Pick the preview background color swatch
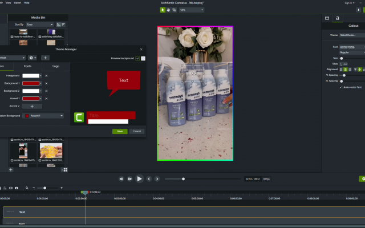This screenshot has height=228, width=365. [x=143, y=58]
